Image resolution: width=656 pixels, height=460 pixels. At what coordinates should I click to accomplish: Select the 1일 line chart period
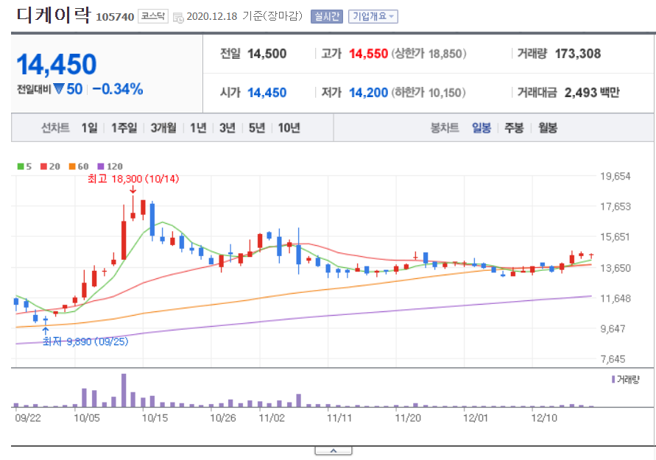[x=89, y=127]
